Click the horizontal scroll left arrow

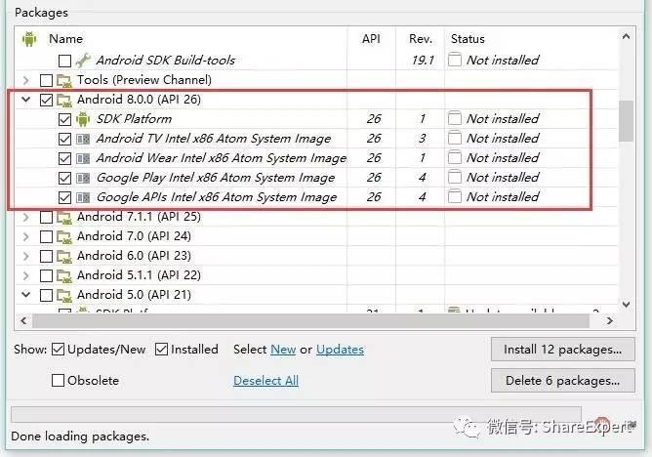(x=23, y=321)
